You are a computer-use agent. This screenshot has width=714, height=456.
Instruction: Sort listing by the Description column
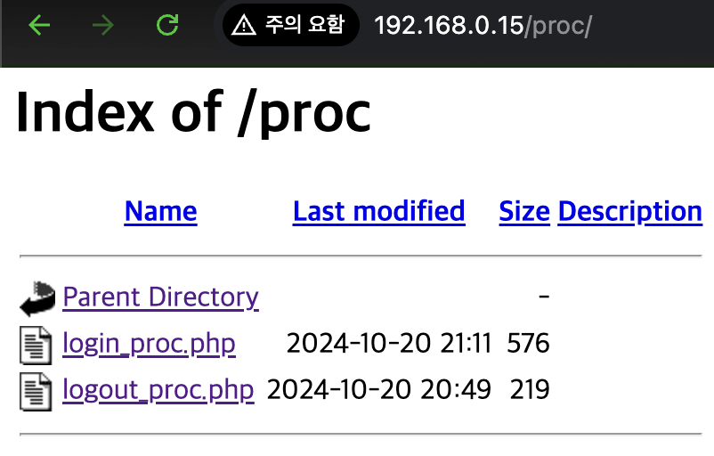(630, 211)
